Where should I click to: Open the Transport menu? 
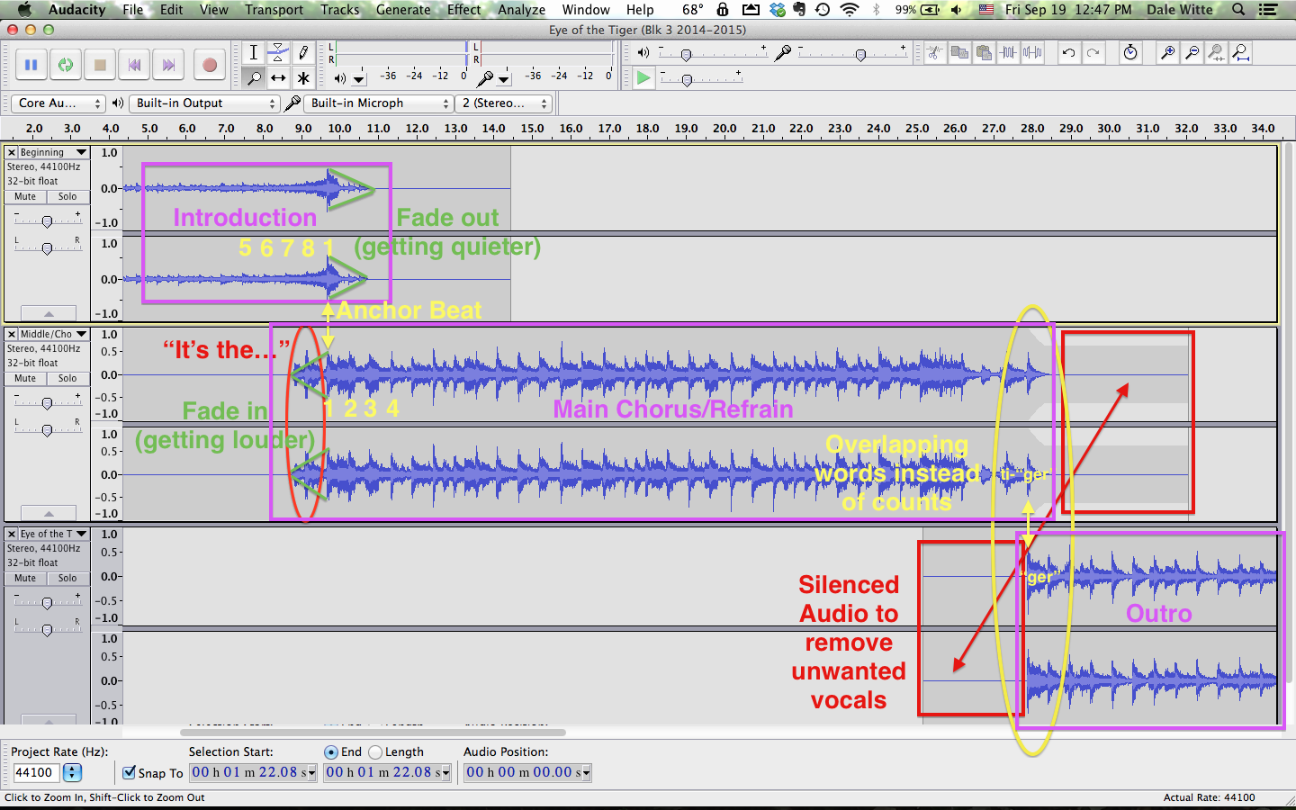point(274,10)
